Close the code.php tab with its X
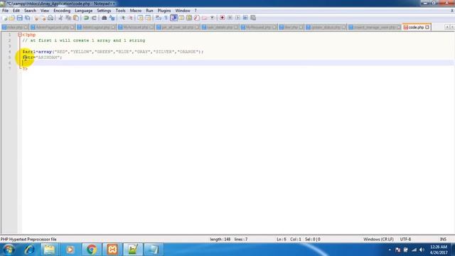 [x=427, y=27]
